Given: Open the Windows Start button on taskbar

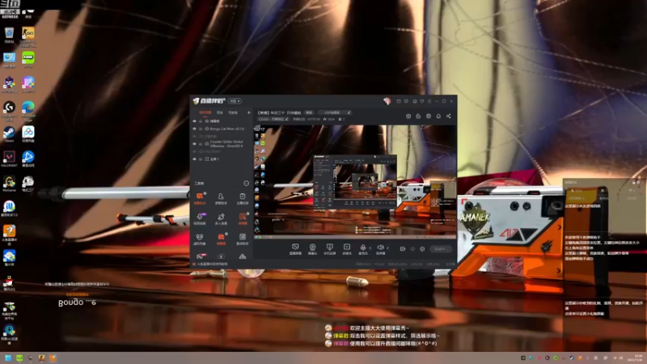Looking at the screenshot, I should (8, 358).
